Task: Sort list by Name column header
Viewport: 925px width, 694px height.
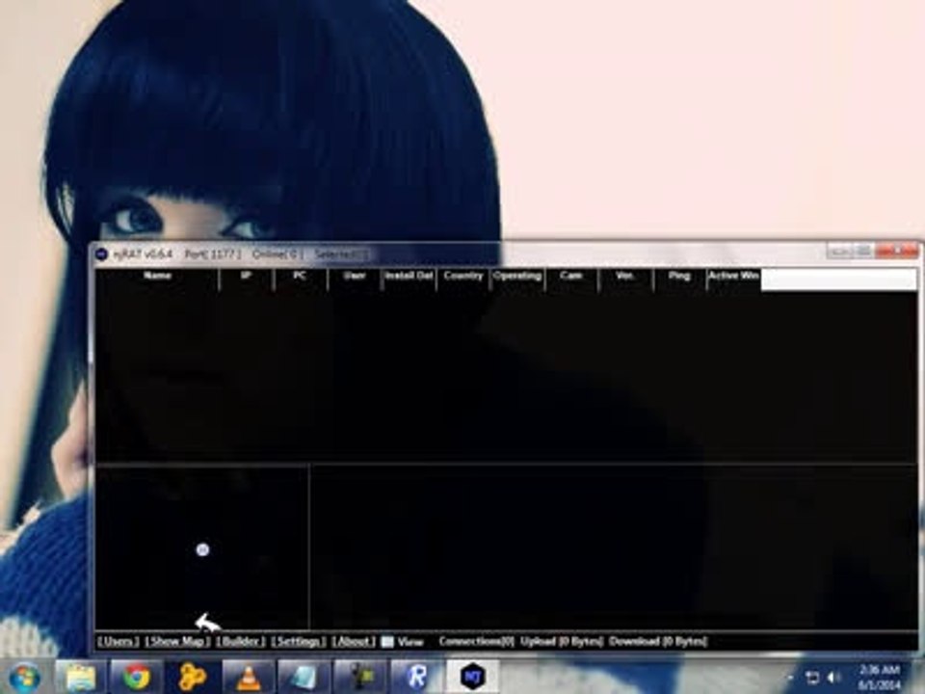Action: click(157, 277)
